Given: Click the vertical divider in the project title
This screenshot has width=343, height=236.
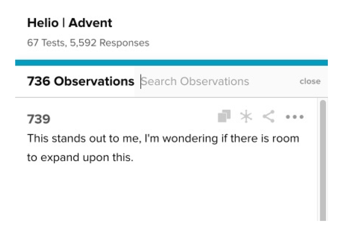Looking at the screenshot, I should [63, 22].
